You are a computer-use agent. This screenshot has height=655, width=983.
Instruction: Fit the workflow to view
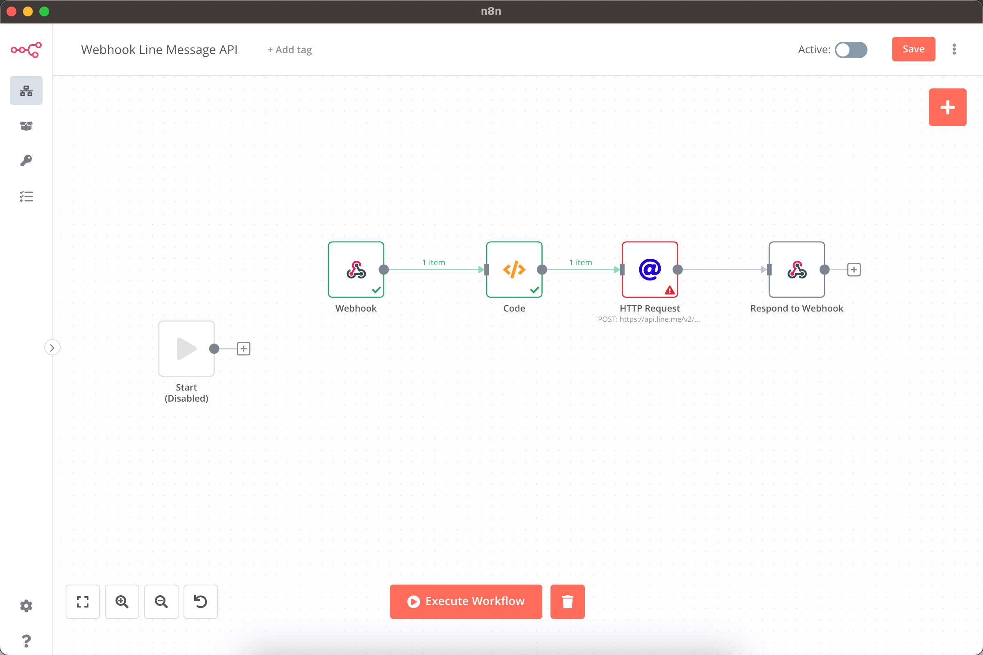[x=82, y=601]
